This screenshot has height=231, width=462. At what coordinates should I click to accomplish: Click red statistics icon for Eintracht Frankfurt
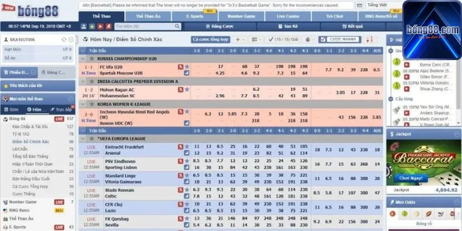pyautogui.click(x=181, y=147)
